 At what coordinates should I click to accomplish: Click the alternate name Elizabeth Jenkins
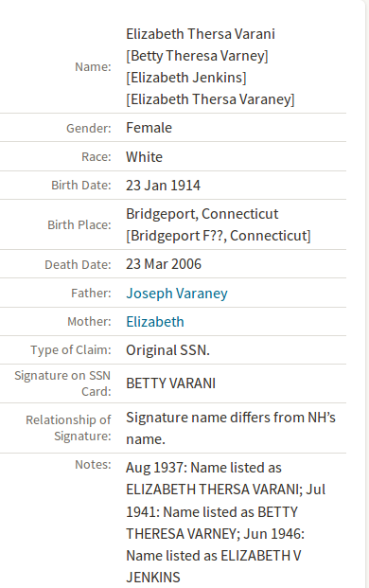[186, 78]
